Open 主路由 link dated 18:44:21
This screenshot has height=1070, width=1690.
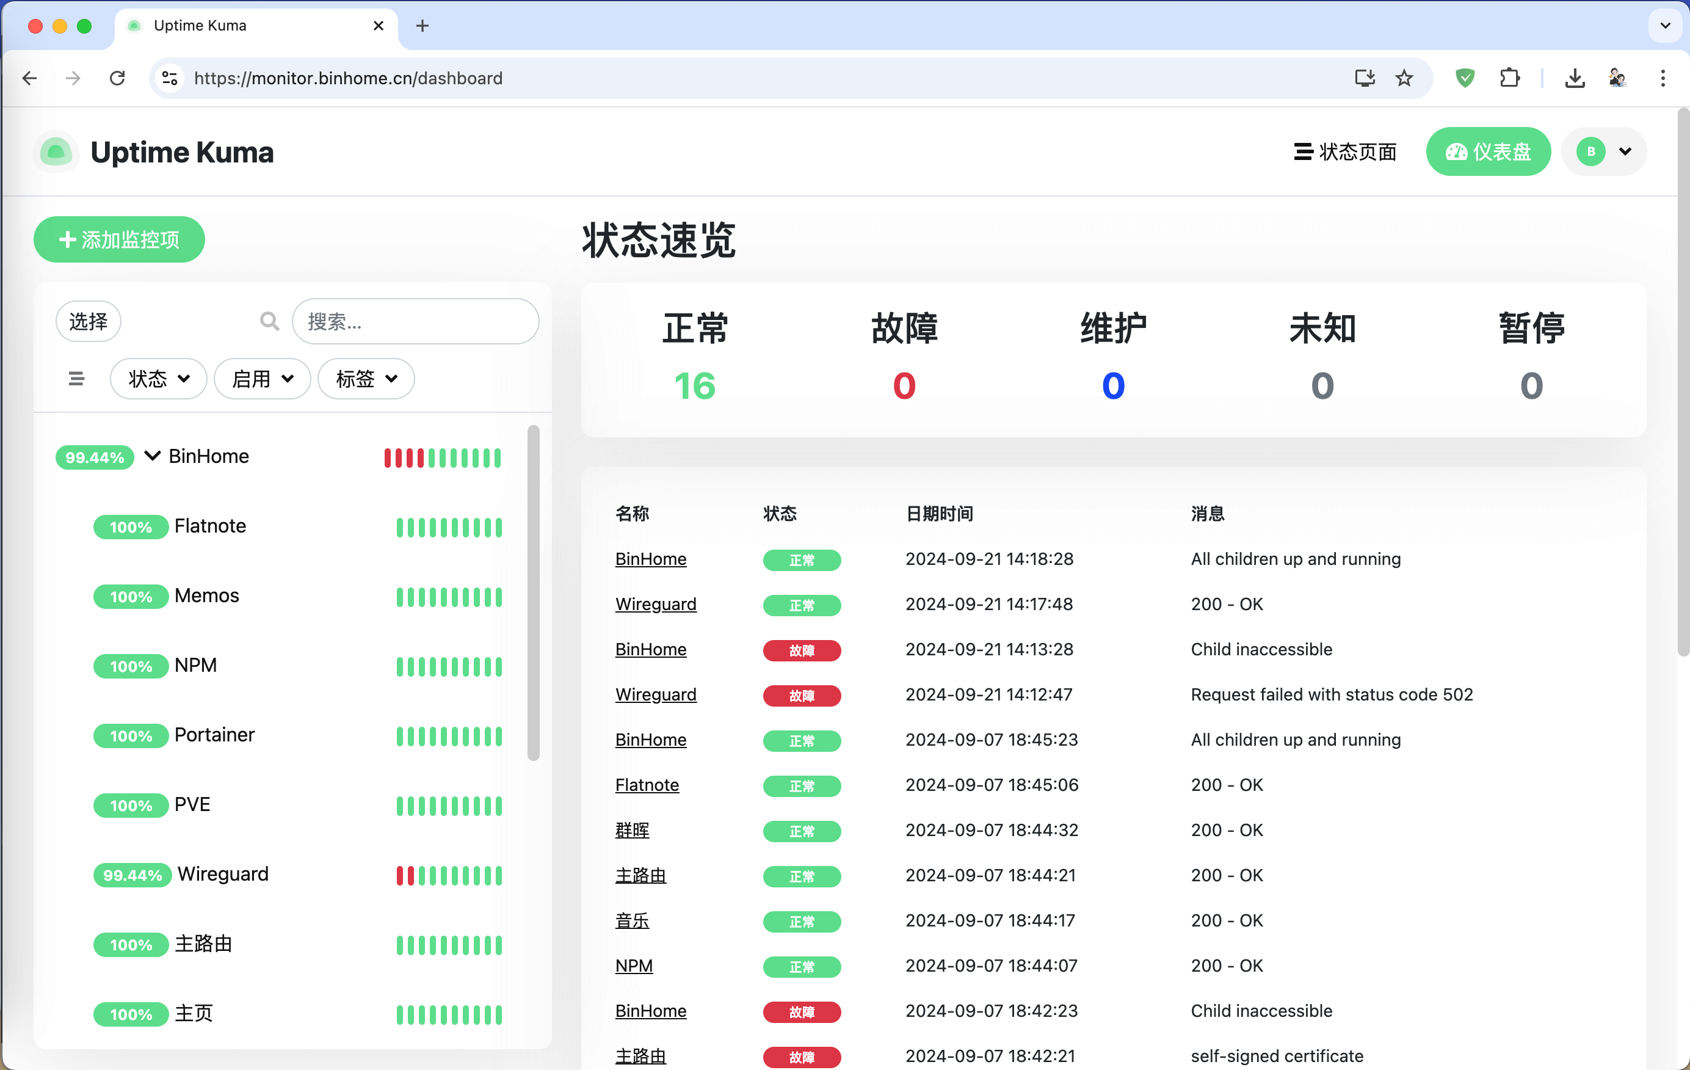640,876
